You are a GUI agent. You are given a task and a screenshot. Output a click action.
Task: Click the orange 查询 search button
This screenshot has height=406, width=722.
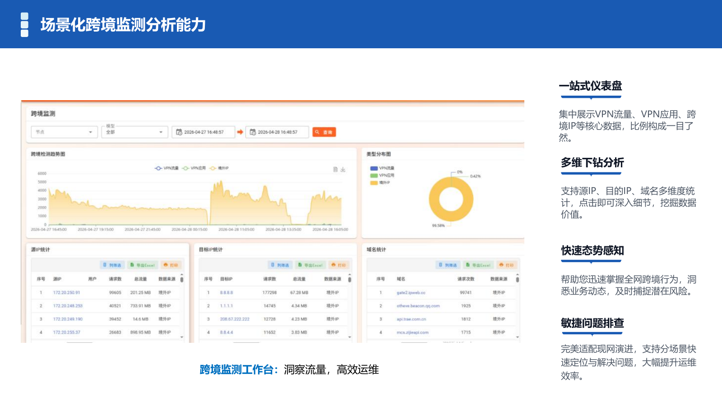[x=324, y=132]
